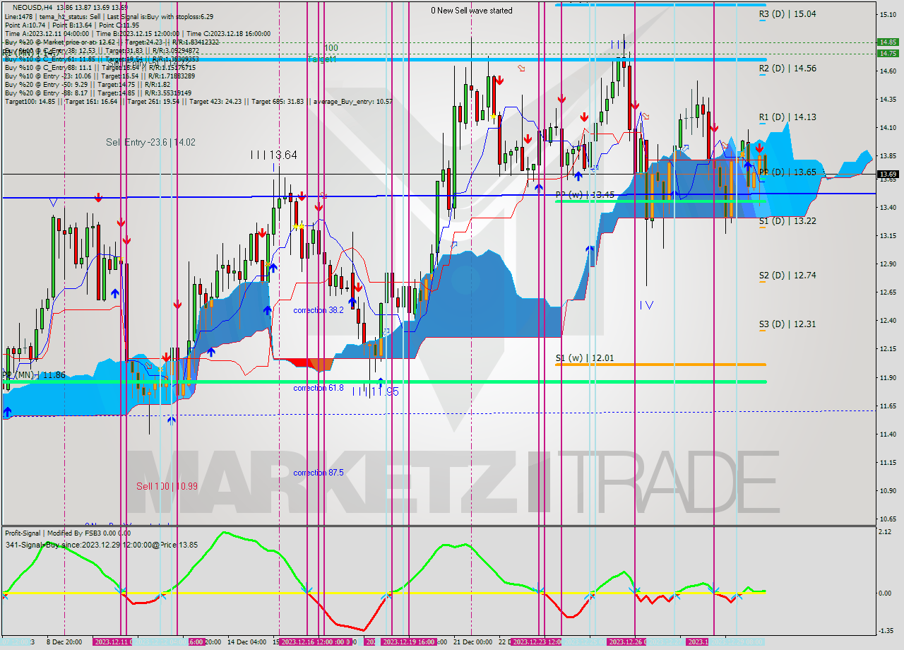Select the R1 (D) | 14.13 resistance label

coord(787,117)
